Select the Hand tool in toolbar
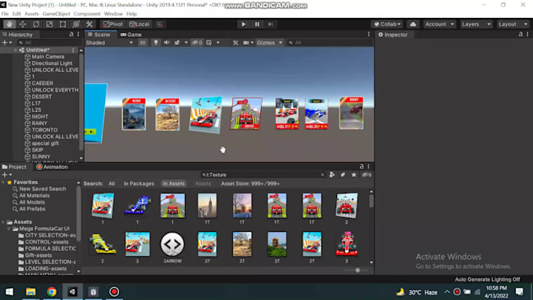Viewport: 533px width, 300px height. pyautogui.click(x=9, y=24)
